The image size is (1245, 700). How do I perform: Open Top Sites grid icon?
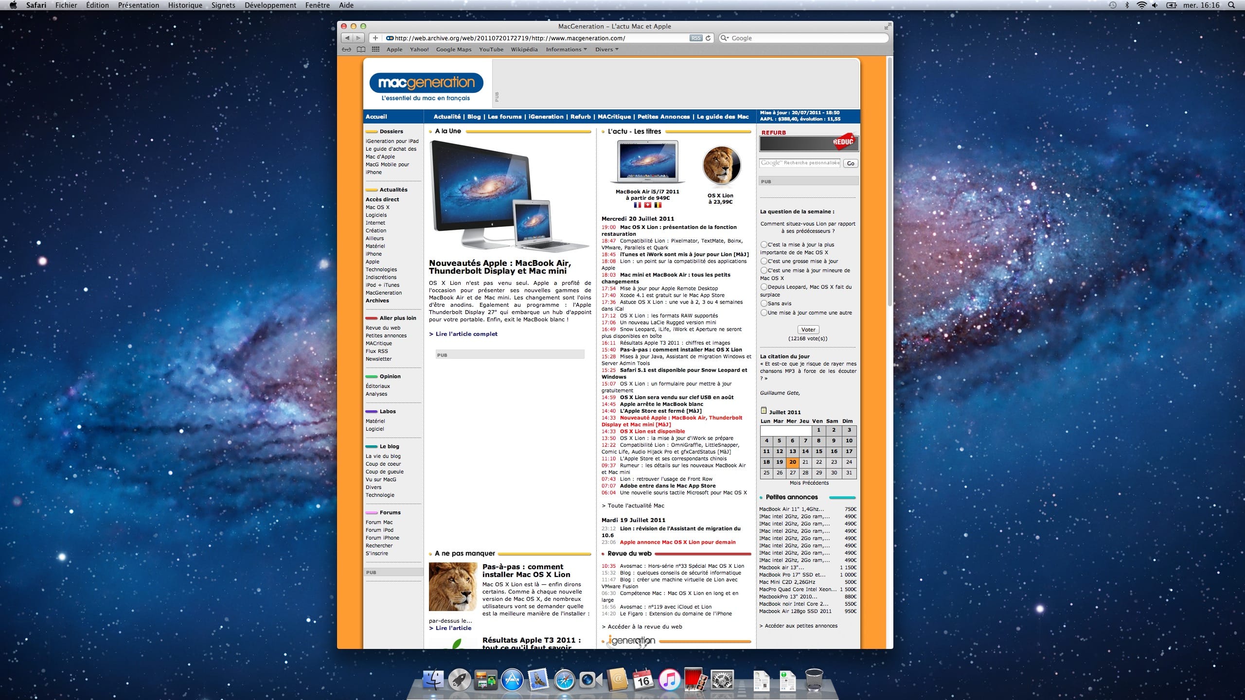375,50
